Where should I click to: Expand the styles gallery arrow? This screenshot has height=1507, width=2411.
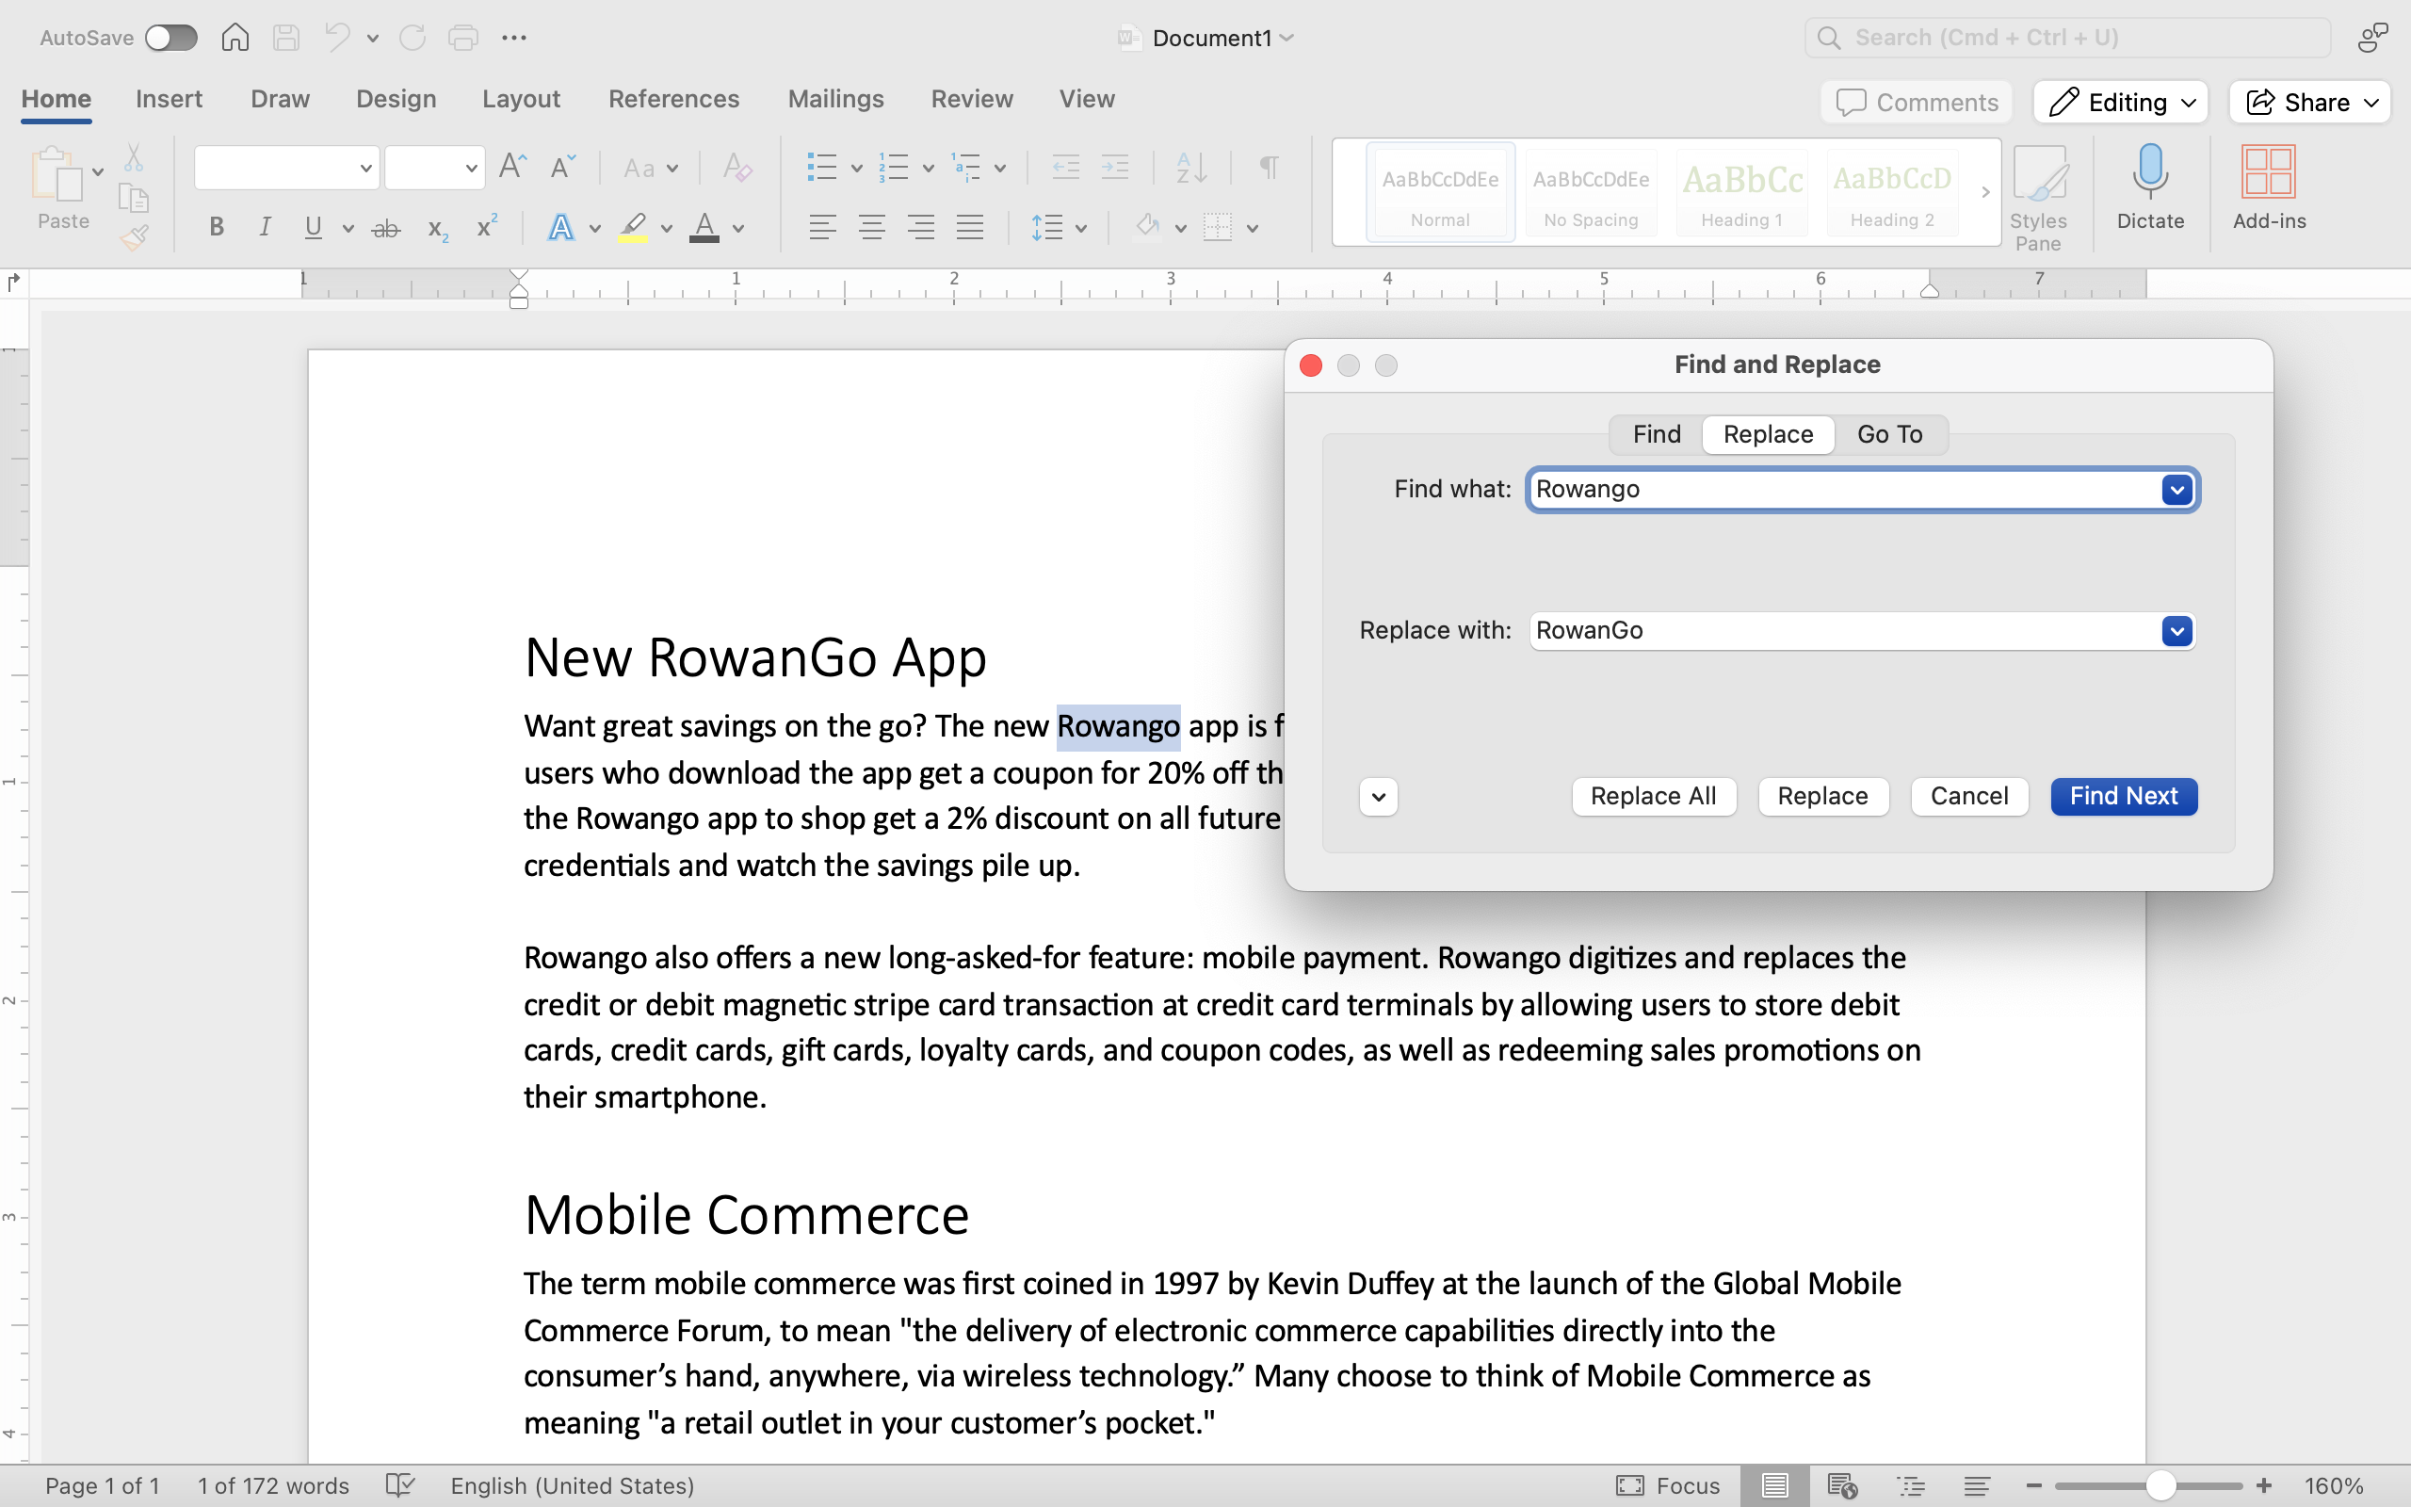pyautogui.click(x=1985, y=192)
